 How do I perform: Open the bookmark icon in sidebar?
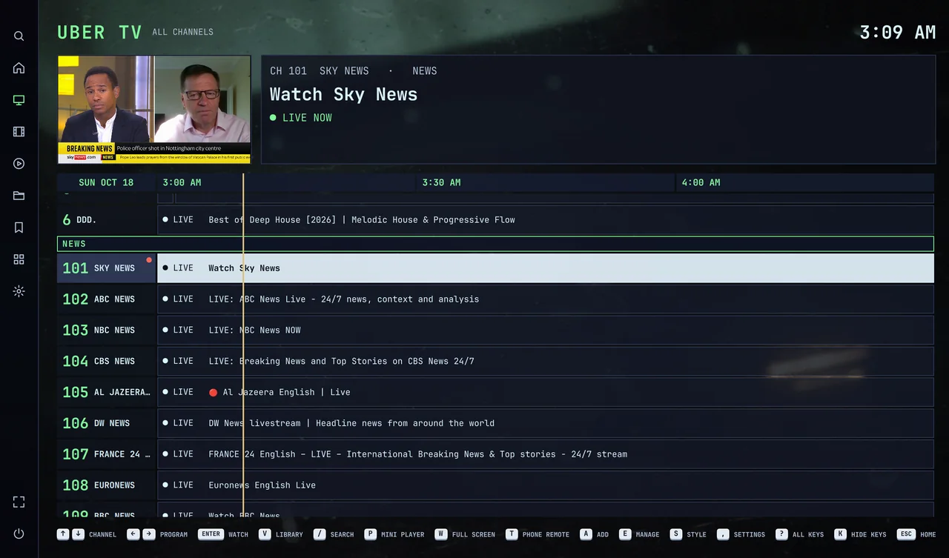click(x=19, y=227)
